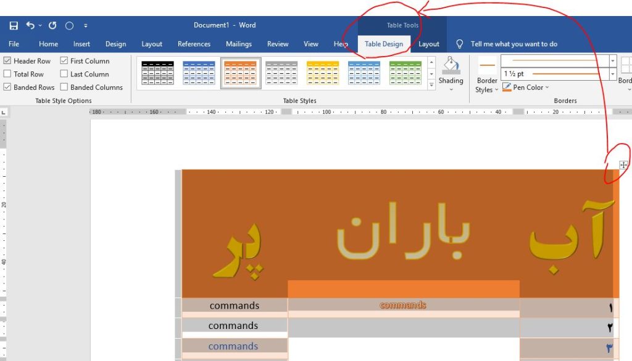The width and height of the screenshot is (632, 361).
Task: Open the References ribbon tab
Action: pos(194,44)
